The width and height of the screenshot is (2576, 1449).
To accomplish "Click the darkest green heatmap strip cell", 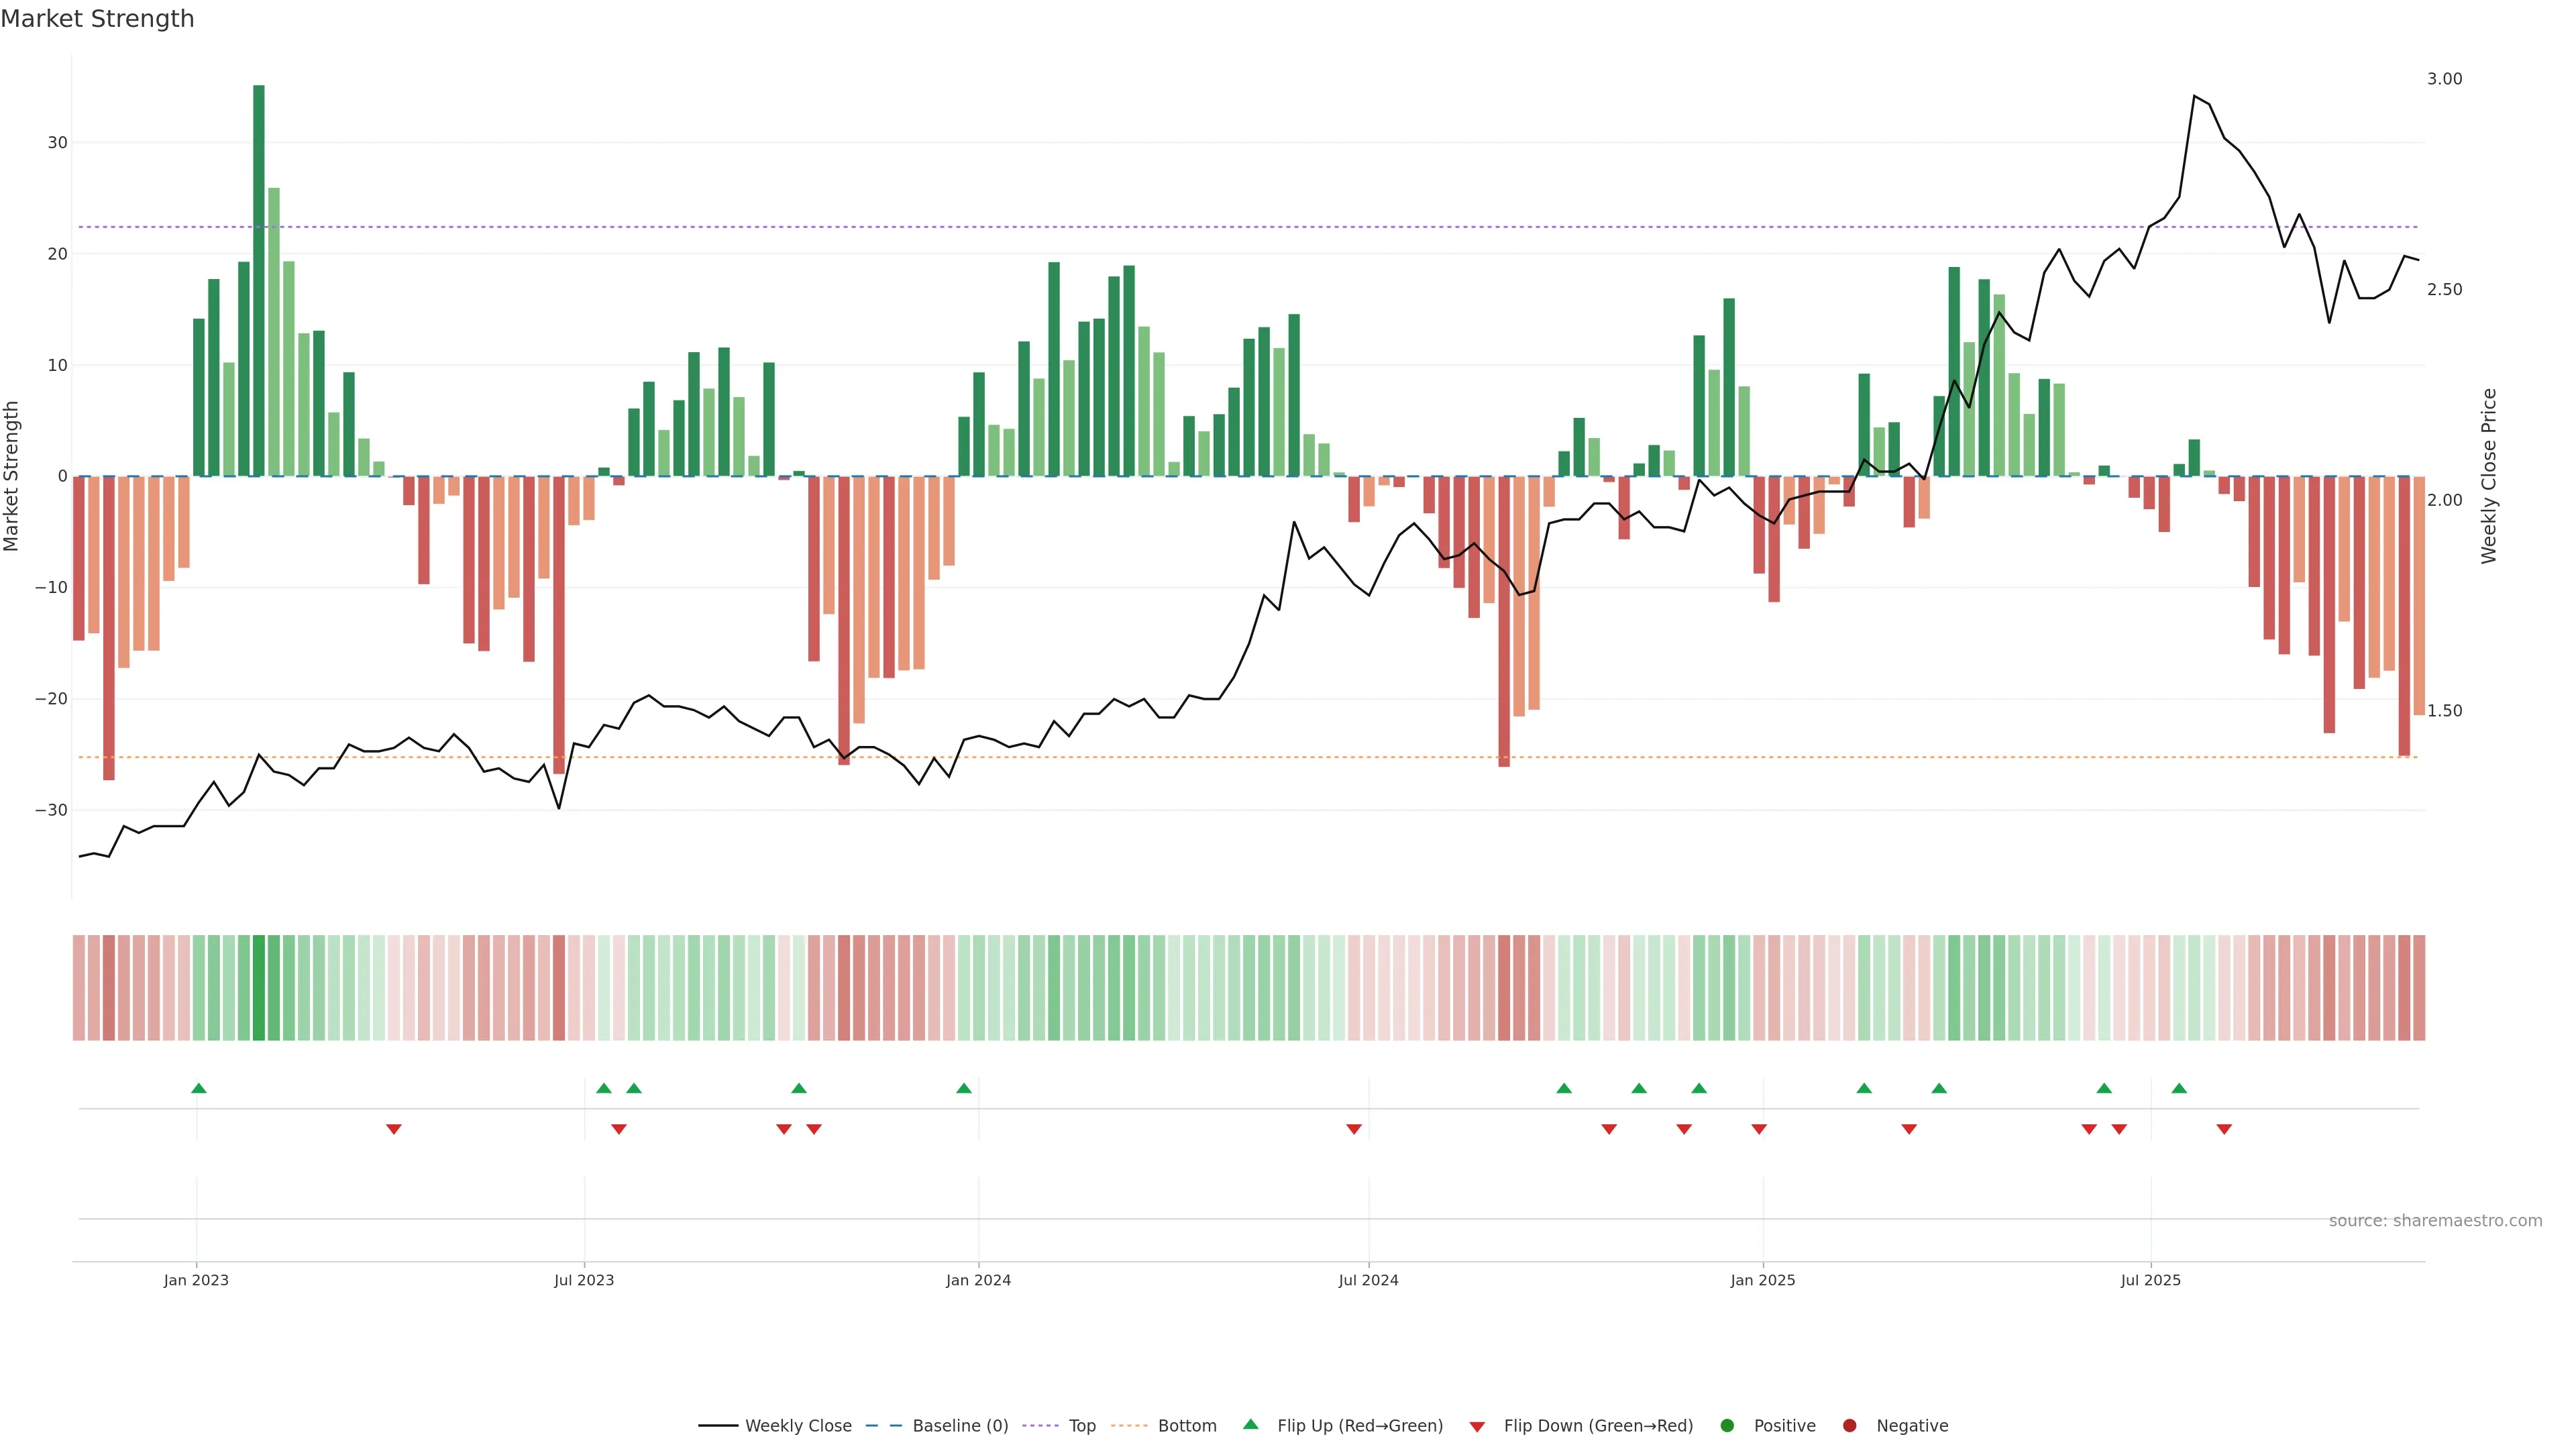I will pyautogui.click(x=259, y=987).
